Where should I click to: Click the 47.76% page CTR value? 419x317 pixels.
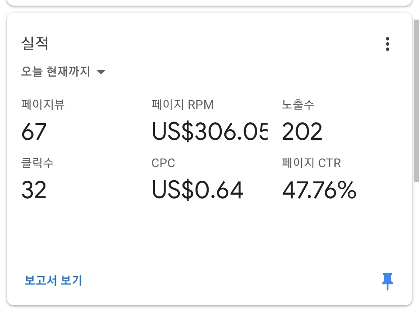[319, 190]
